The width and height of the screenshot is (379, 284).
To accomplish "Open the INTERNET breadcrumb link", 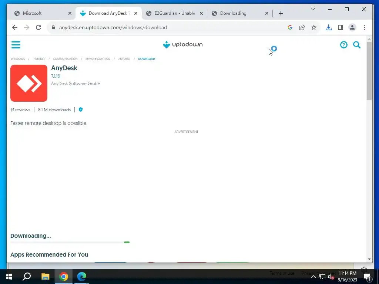I will (x=38, y=59).
